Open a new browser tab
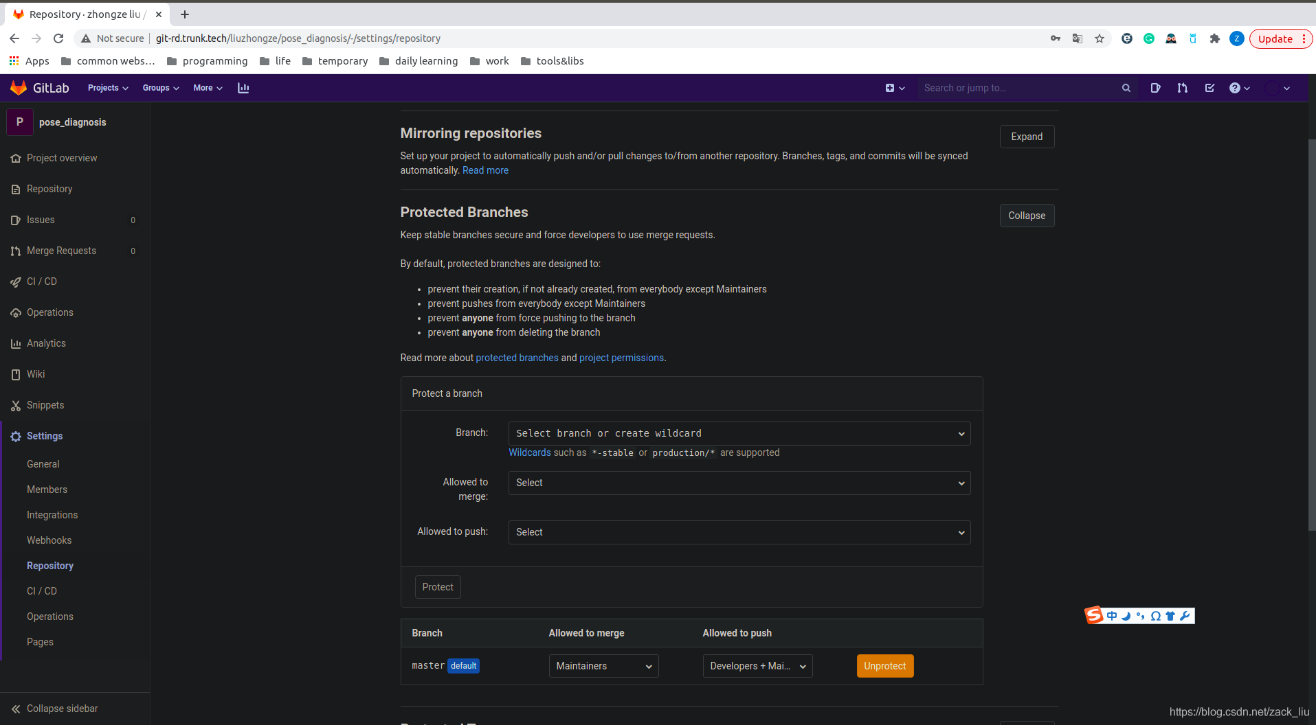 tap(184, 14)
